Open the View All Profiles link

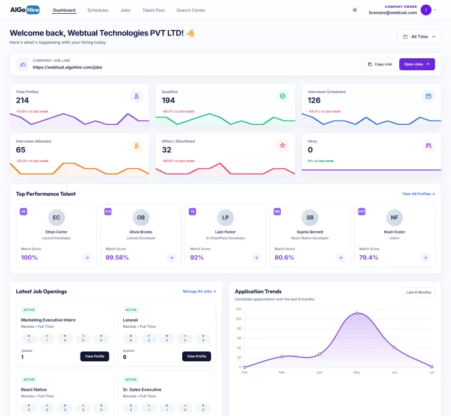(x=418, y=194)
